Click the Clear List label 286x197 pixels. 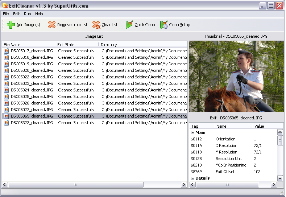(x=109, y=25)
